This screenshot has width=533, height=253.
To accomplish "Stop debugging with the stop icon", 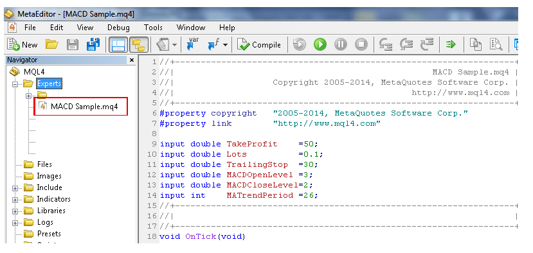I will [361, 44].
